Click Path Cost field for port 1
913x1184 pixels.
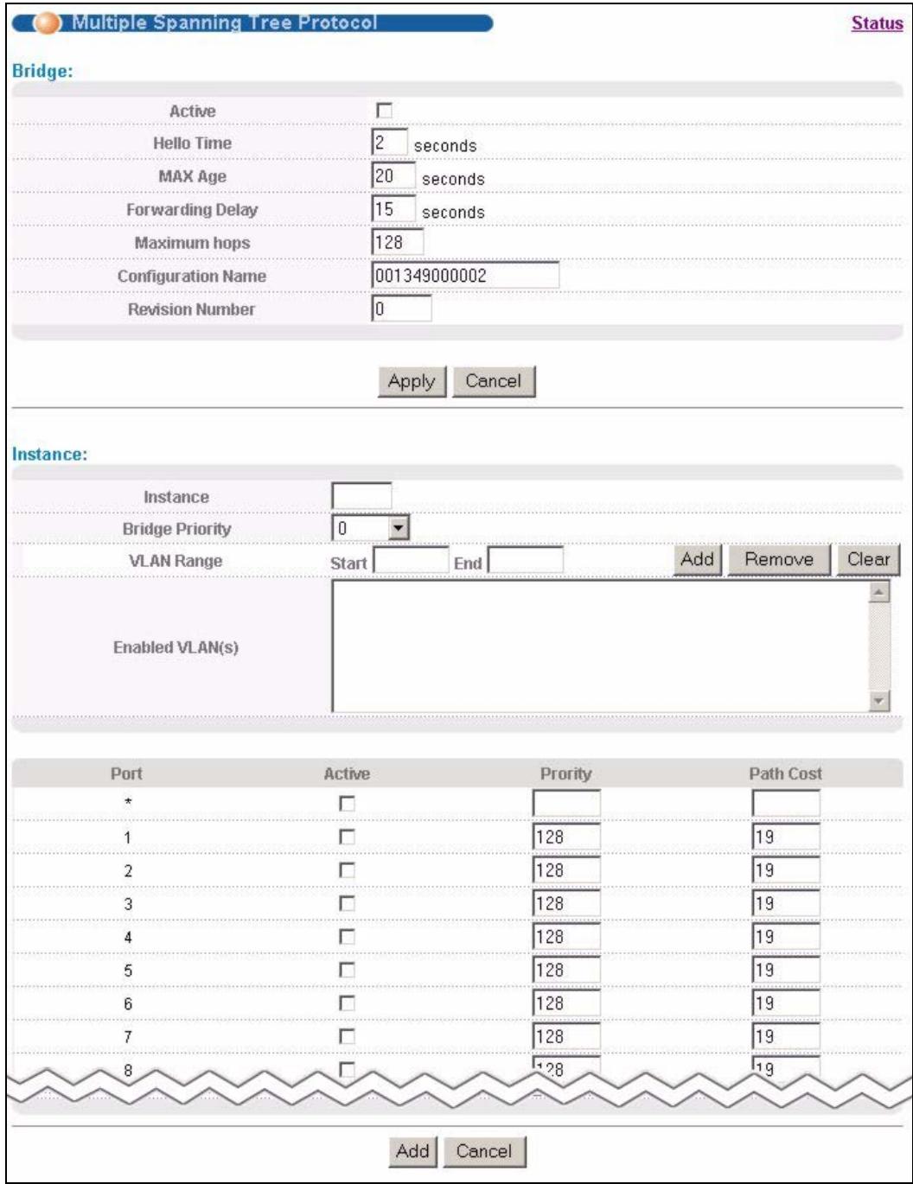pyautogui.click(x=786, y=837)
